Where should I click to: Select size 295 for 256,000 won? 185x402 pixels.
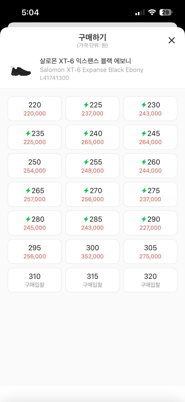click(x=34, y=251)
